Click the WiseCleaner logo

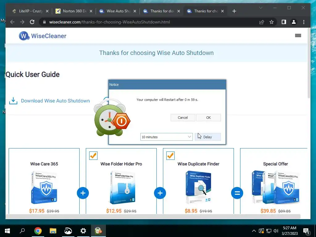43,36
